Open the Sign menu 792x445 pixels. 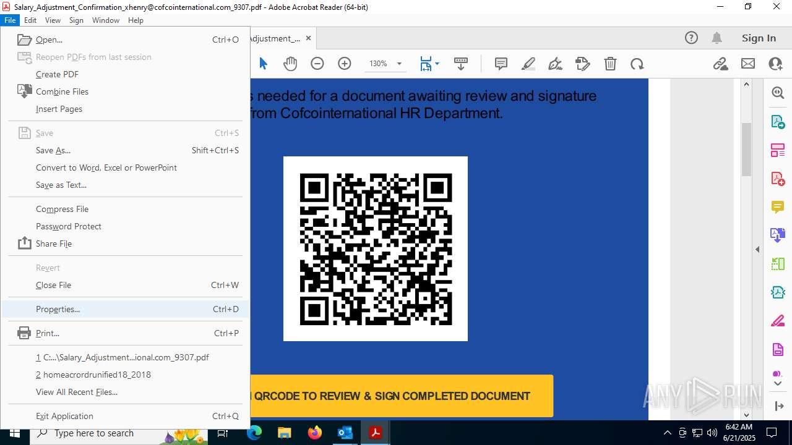76,20
